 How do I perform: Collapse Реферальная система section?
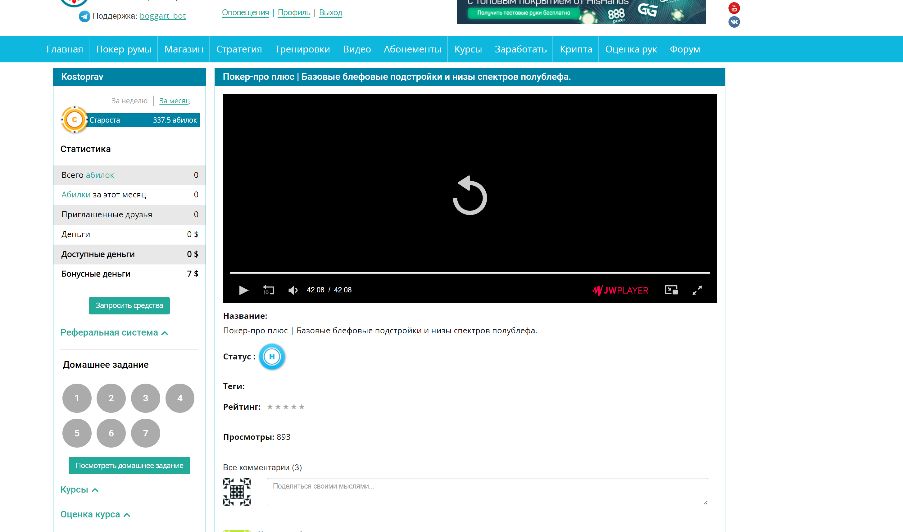click(x=114, y=333)
